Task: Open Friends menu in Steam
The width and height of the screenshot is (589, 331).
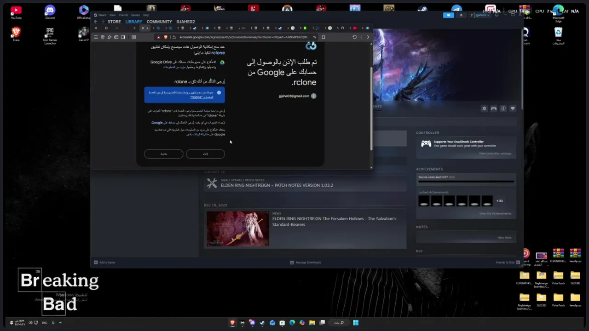Action: point(123,15)
